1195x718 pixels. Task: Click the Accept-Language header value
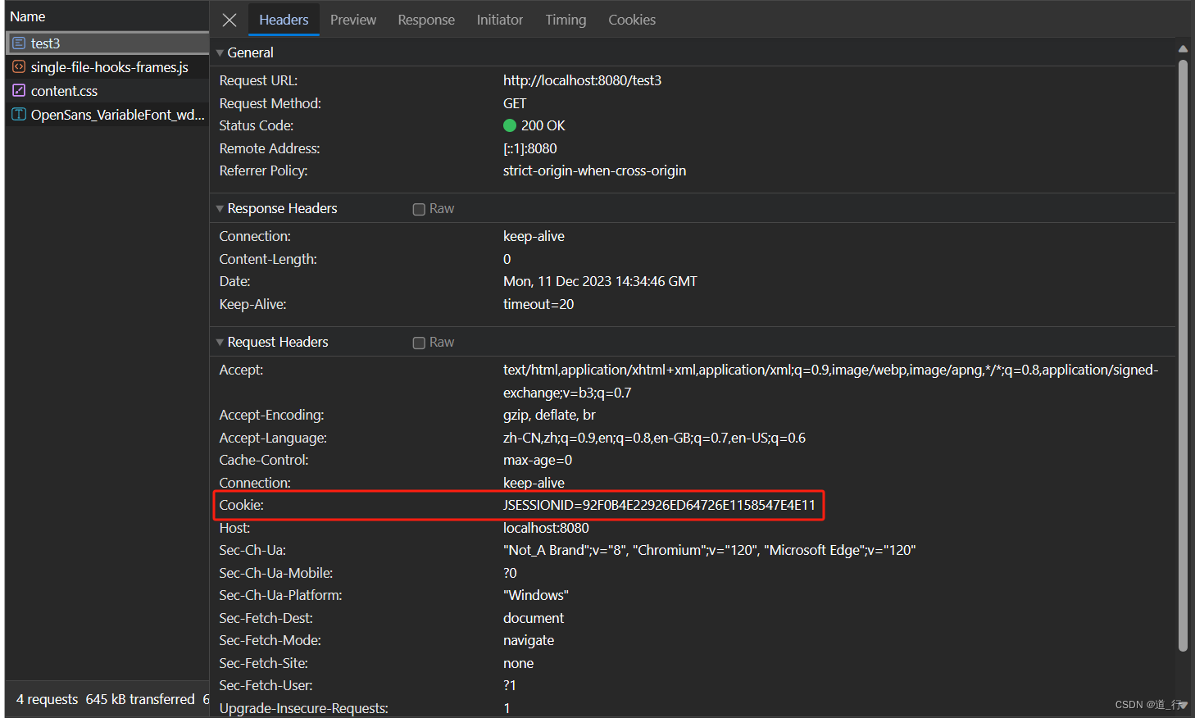(x=654, y=438)
